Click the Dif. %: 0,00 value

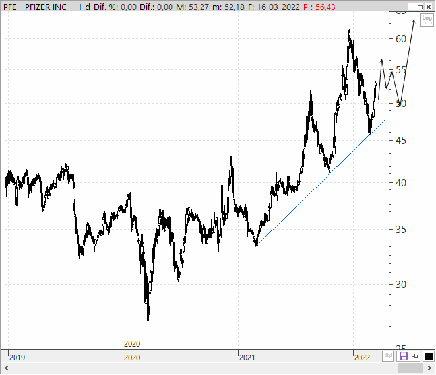(x=115, y=7)
